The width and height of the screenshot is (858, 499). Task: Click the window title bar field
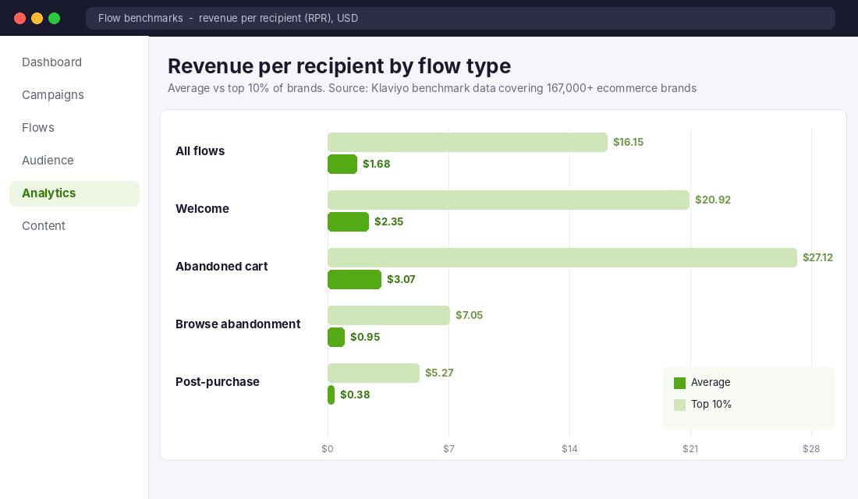coord(460,18)
